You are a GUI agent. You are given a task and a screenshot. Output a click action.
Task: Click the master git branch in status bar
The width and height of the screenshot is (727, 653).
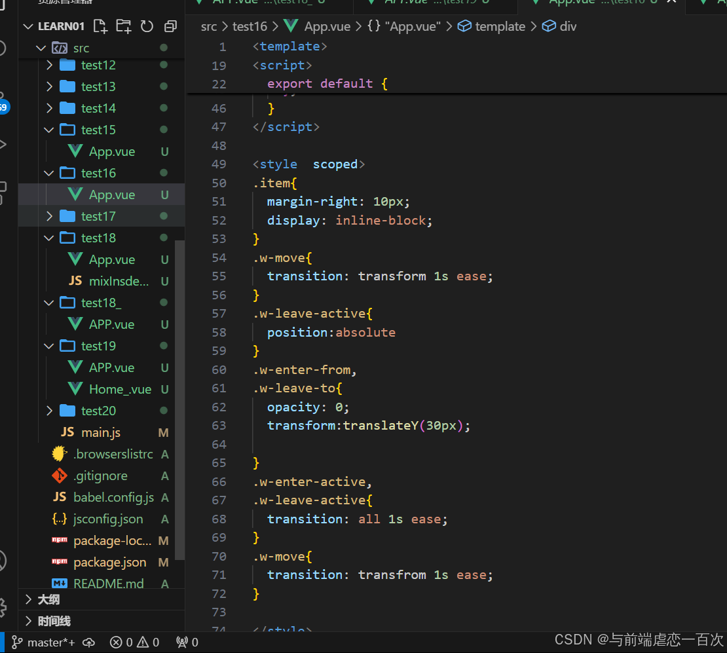coord(43,643)
